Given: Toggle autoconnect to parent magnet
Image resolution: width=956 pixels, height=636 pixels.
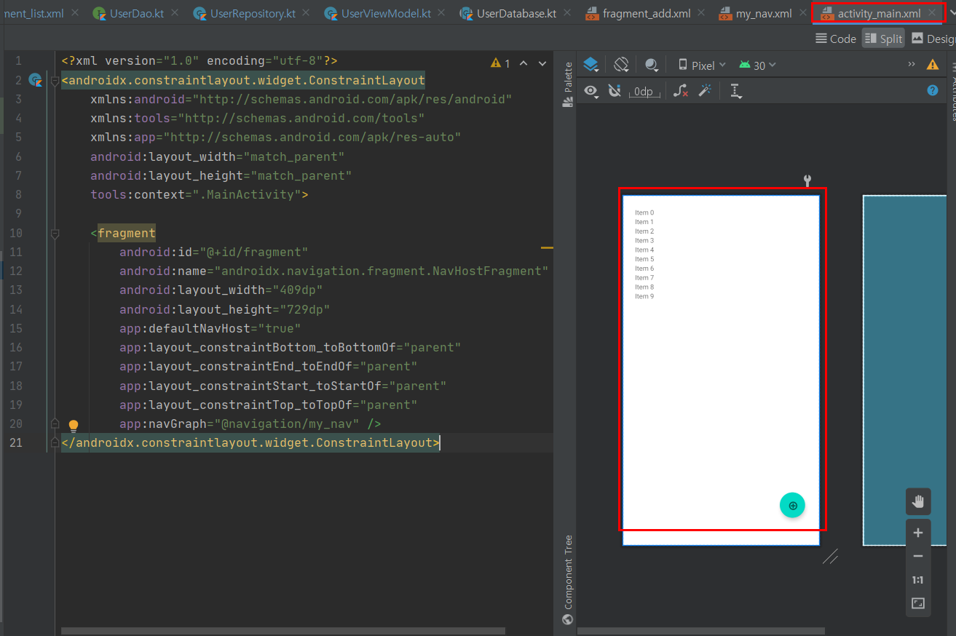Looking at the screenshot, I should pos(615,91).
